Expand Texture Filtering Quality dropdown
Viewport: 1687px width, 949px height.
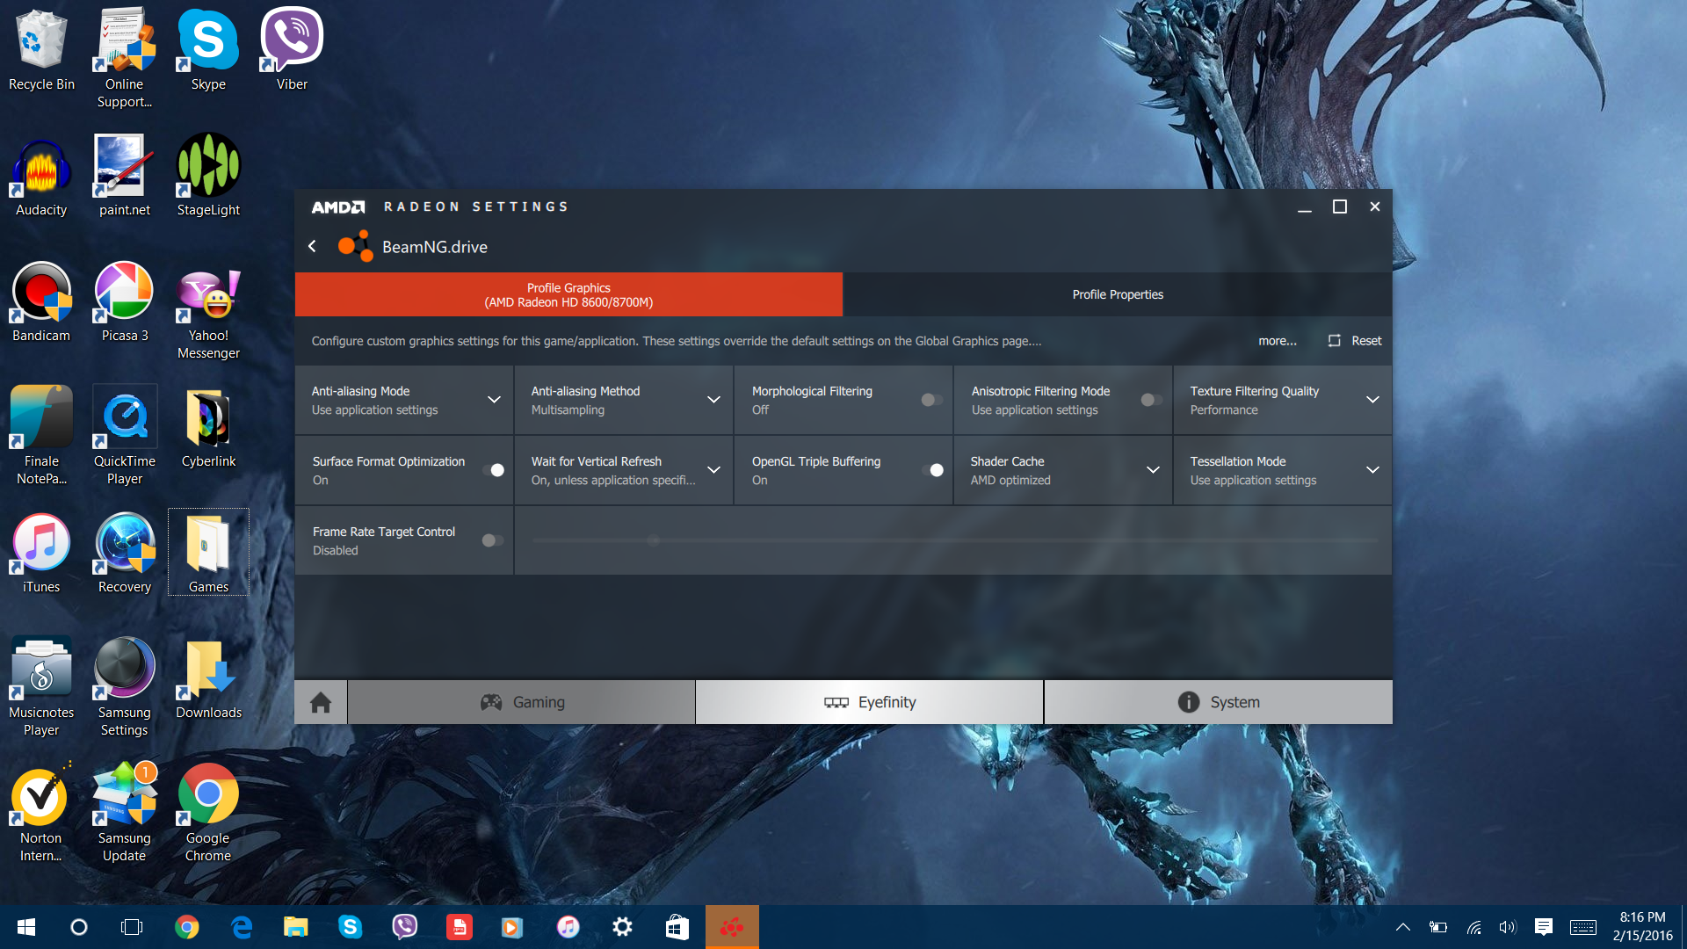coord(1372,400)
